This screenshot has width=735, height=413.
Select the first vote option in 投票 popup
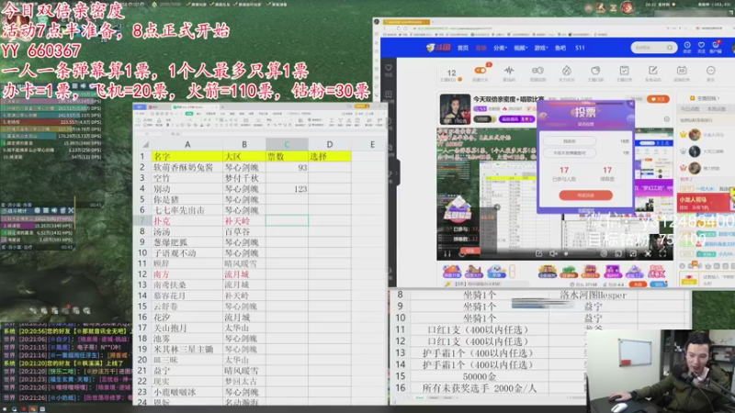[569, 141]
